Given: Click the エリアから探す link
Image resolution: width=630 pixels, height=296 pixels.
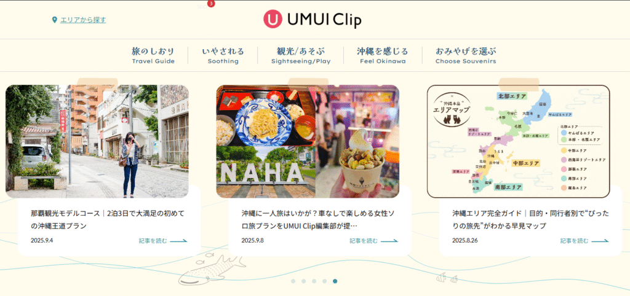Looking at the screenshot, I should coord(83,20).
